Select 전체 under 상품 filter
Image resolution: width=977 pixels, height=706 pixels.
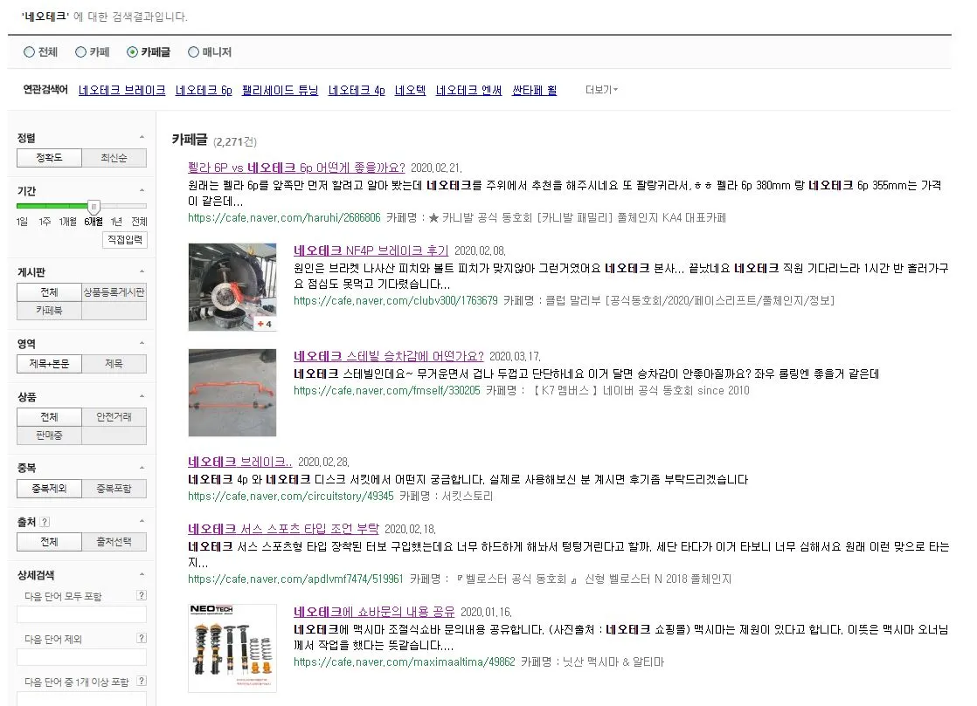[49, 417]
